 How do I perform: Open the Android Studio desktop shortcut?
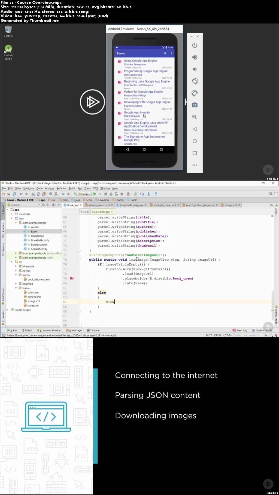click(x=8, y=52)
